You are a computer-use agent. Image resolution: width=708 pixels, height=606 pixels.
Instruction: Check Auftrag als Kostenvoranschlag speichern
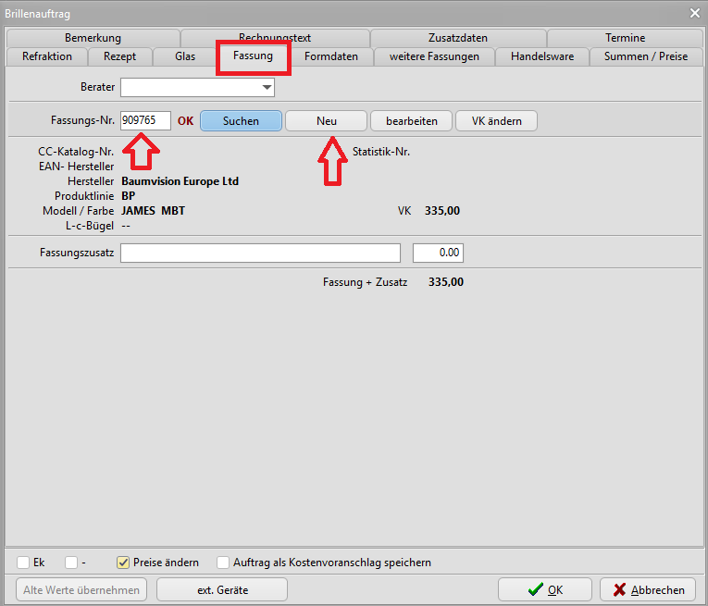point(223,563)
